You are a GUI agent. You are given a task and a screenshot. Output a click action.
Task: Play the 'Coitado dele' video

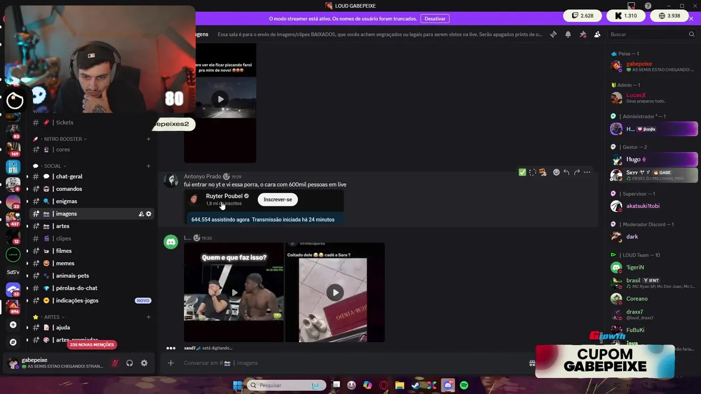point(335,292)
